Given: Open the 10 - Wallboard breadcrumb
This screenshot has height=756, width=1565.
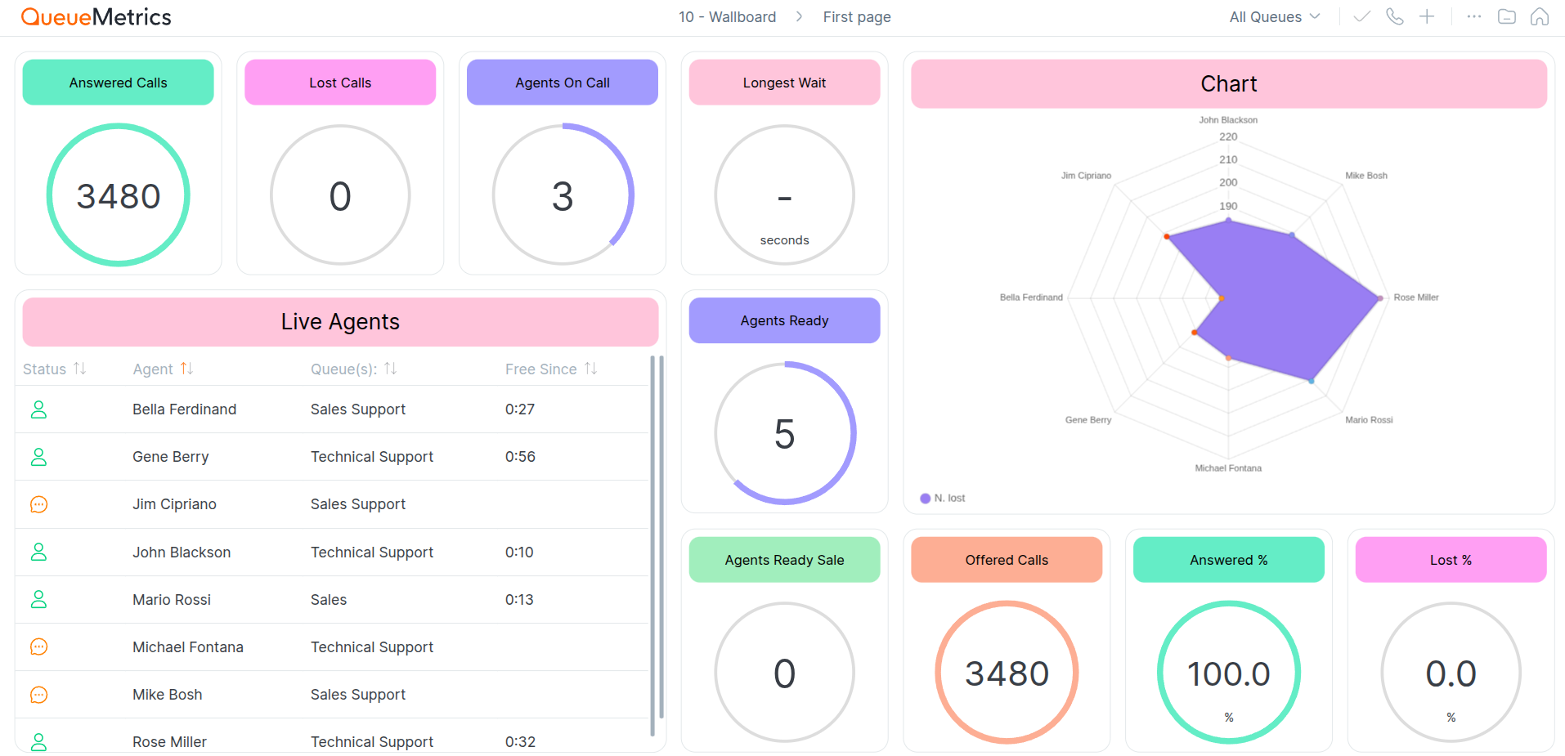Looking at the screenshot, I should pyautogui.click(x=727, y=17).
